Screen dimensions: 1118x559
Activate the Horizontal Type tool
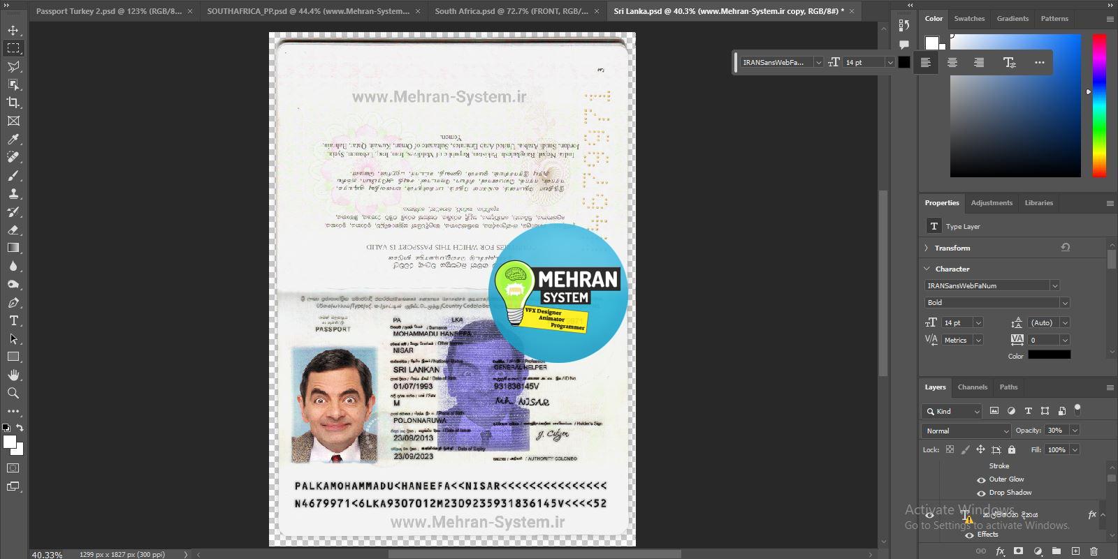(13, 320)
